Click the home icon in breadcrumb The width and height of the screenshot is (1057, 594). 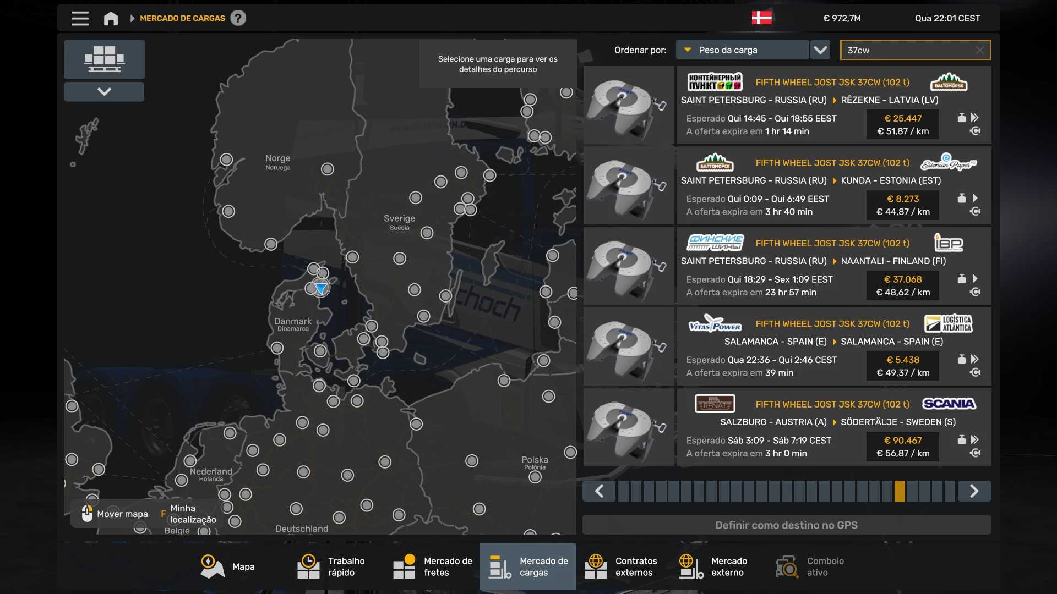pyautogui.click(x=111, y=18)
